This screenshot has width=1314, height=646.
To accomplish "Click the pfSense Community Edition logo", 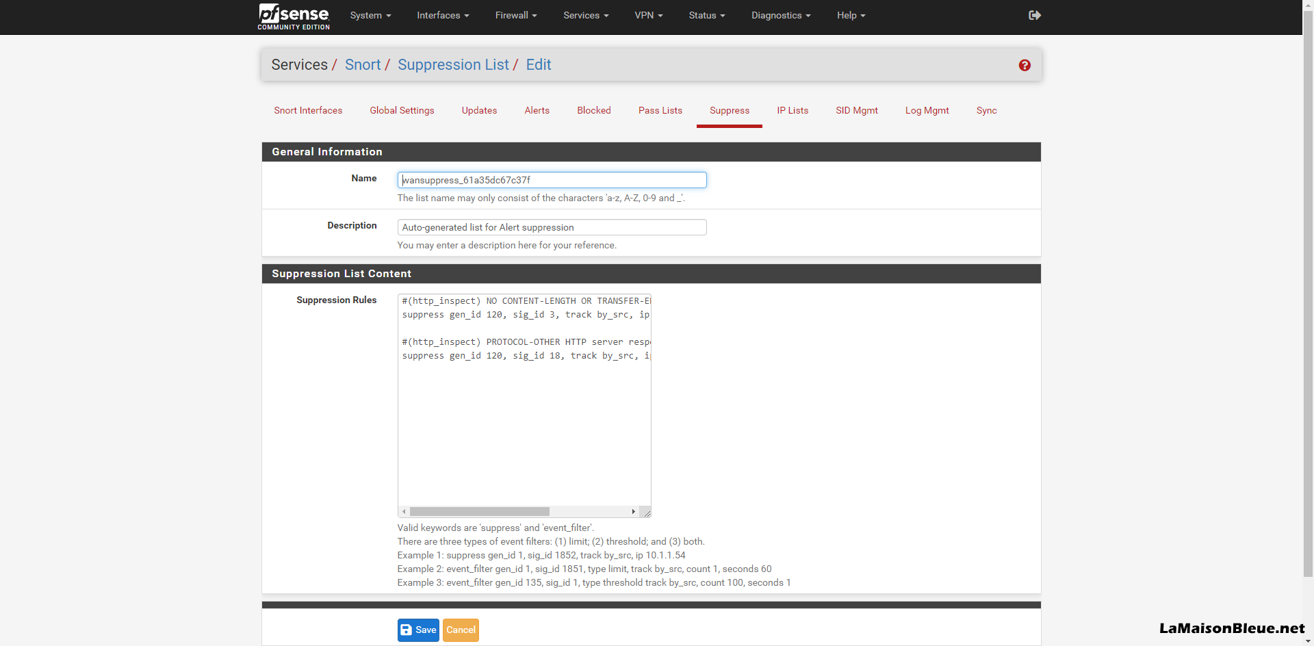I will point(294,16).
